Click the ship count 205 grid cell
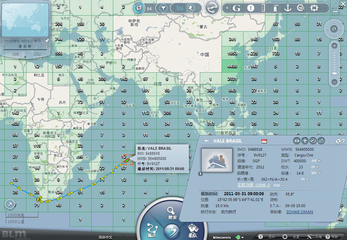This screenshot has height=240, width=347. tap(167, 113)
